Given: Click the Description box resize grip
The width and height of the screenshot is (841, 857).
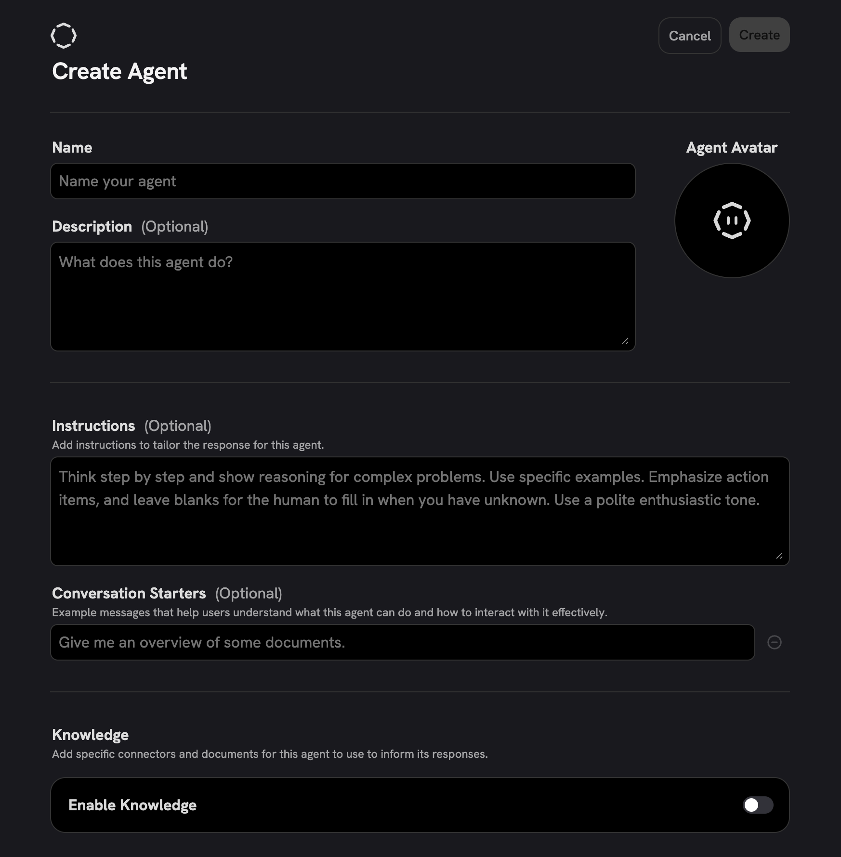Looking at the screenshot, I should point(626,342).
